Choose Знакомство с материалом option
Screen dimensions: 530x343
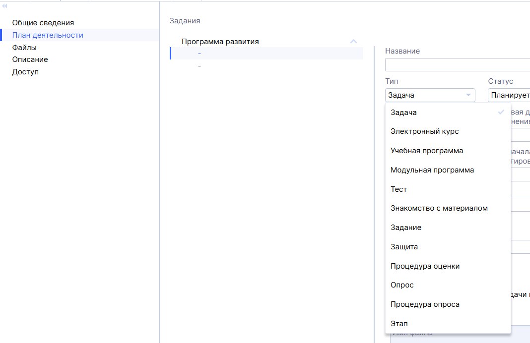[x=439, y=208]
